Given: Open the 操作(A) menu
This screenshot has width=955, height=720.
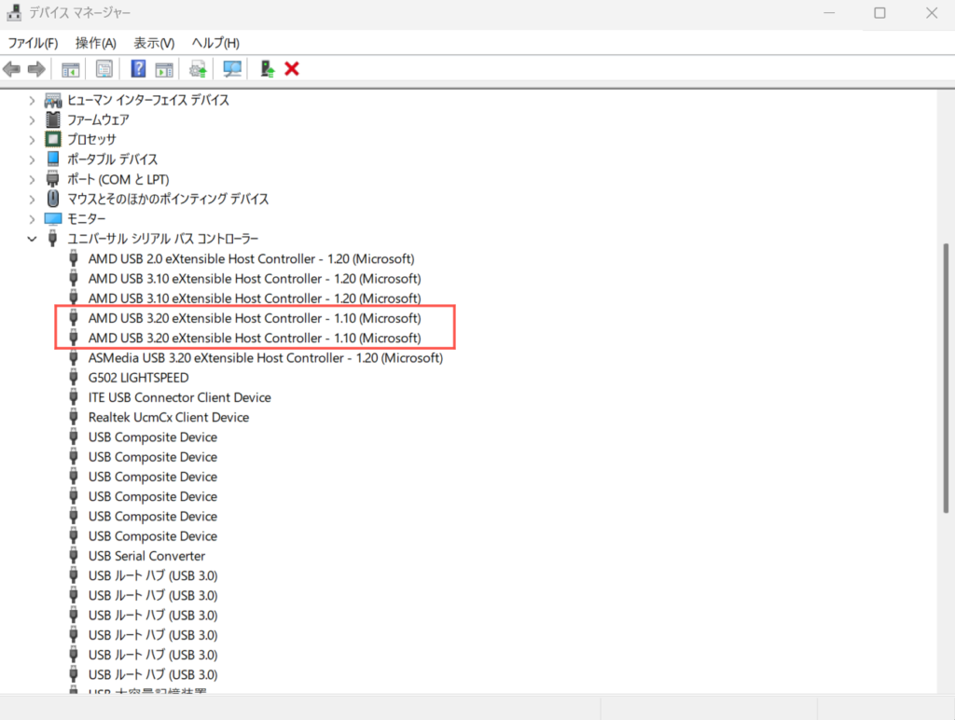Looking at the screenshot, I should 96,43.
